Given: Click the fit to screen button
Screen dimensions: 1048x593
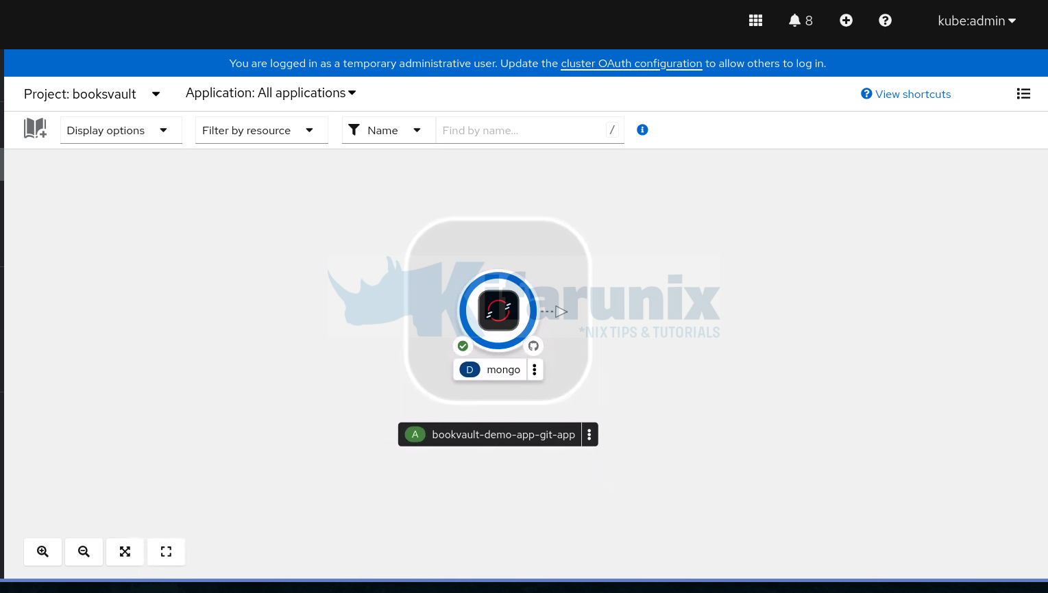Looking at the screenshot, I should pos(125,552).
